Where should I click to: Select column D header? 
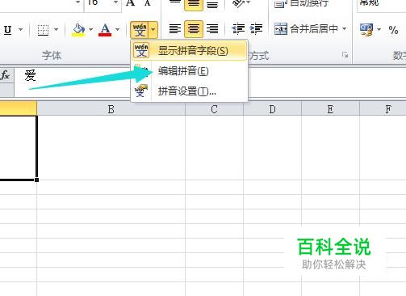272,109
